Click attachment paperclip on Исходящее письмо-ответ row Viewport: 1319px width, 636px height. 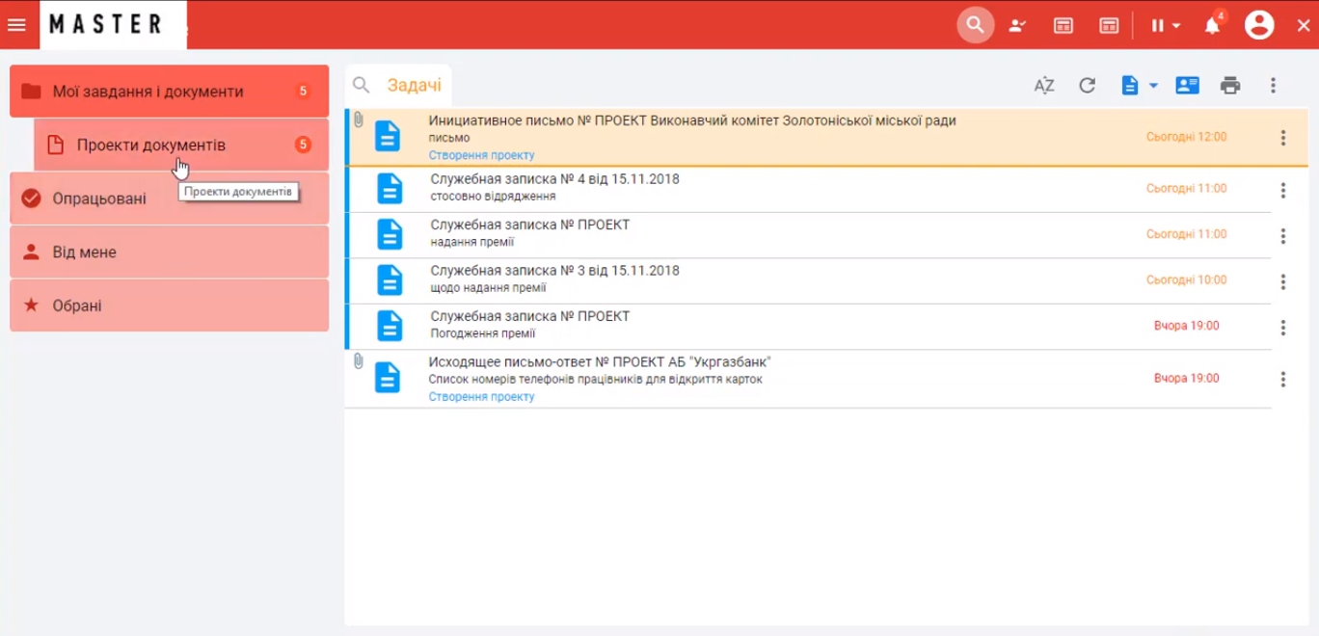(358, 361)
